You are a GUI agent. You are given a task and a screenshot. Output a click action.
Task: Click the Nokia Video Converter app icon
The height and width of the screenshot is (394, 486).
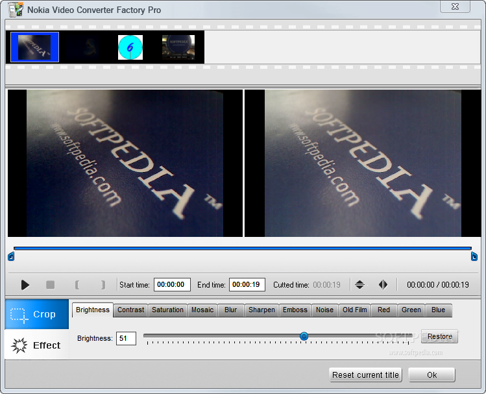click(x=16, y=9)
